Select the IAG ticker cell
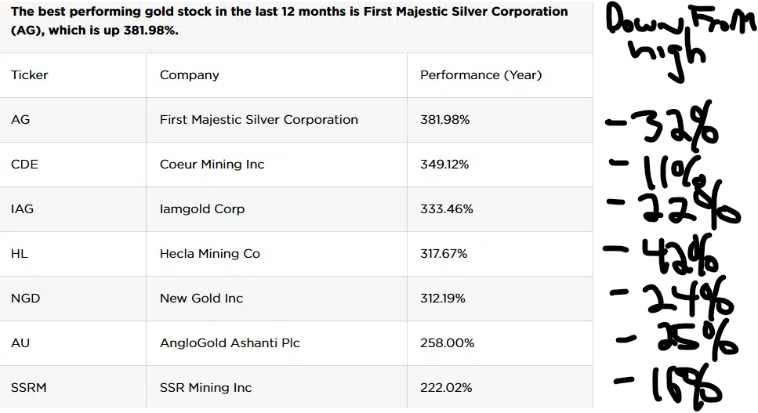 (23, 209)
